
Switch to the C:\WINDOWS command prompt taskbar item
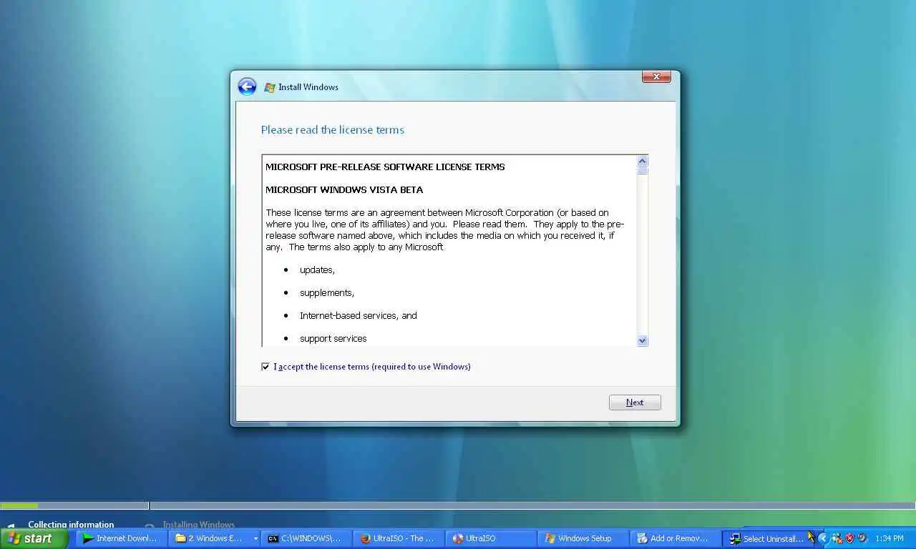click(x=306, y=538)
